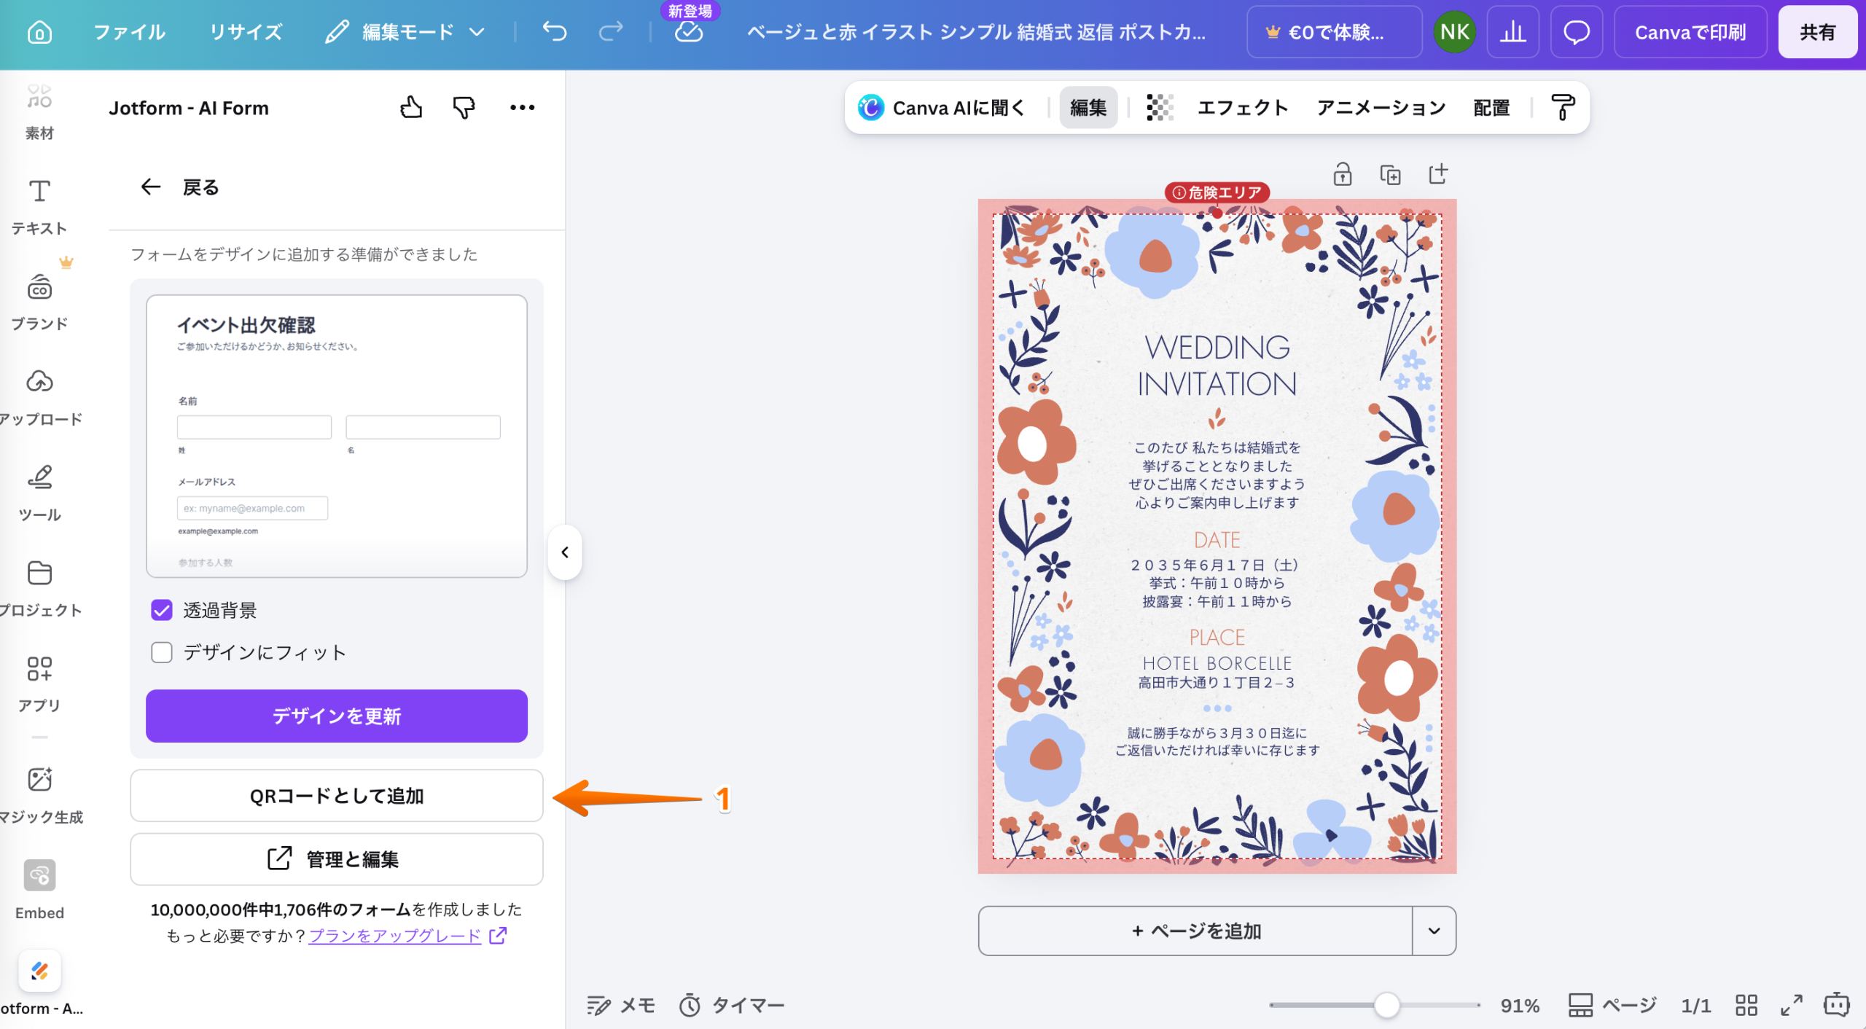This screenshot has height=1029, width=1866.
Task: Select the イベント出欠確認 form preview
Action: pos(337,436)
